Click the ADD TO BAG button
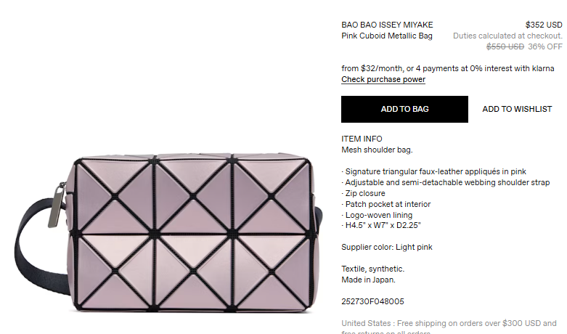The height and width of the screenshot is (334, 567). [x=404, y=109]
